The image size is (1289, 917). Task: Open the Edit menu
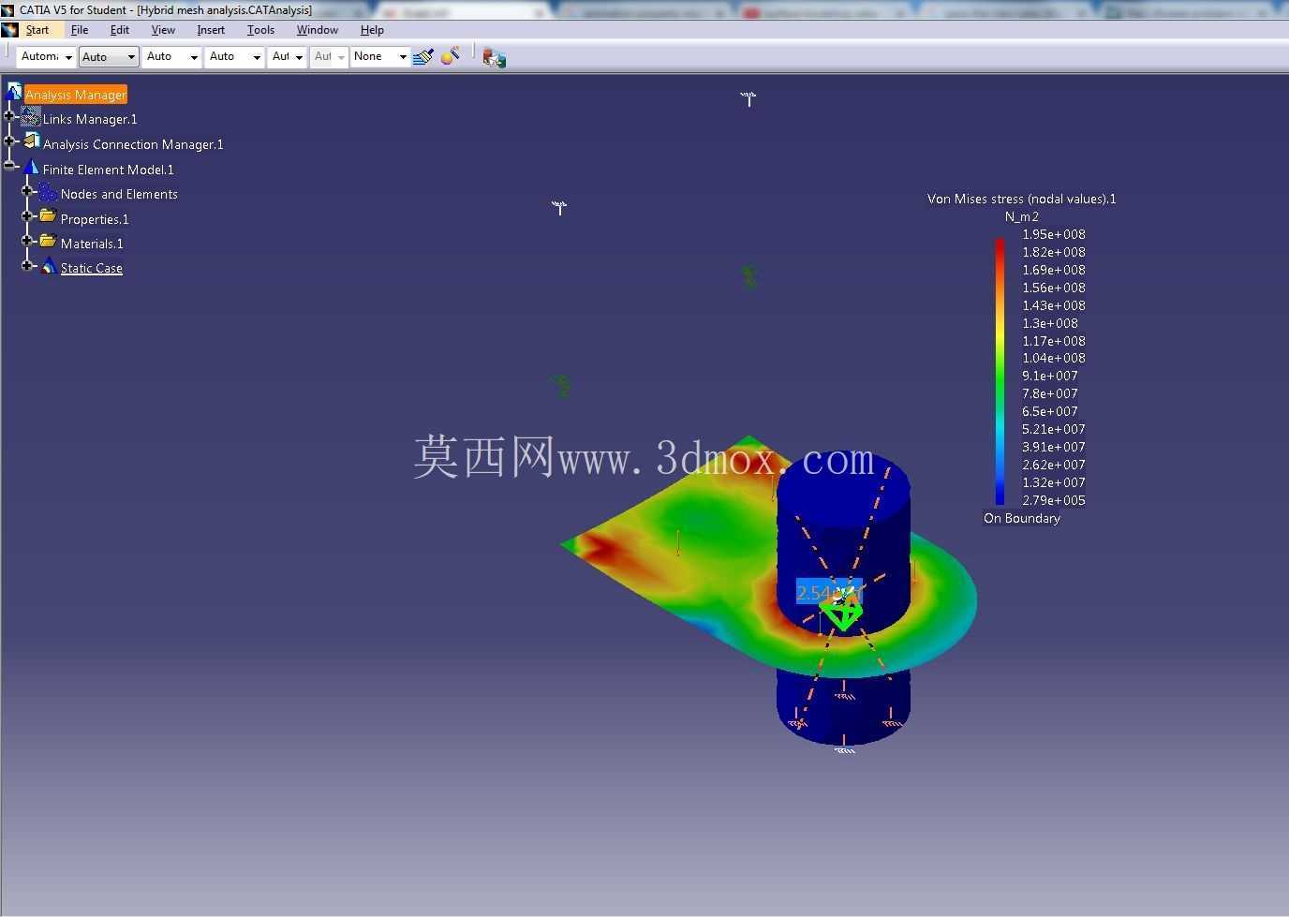click(x=120, y=30)
